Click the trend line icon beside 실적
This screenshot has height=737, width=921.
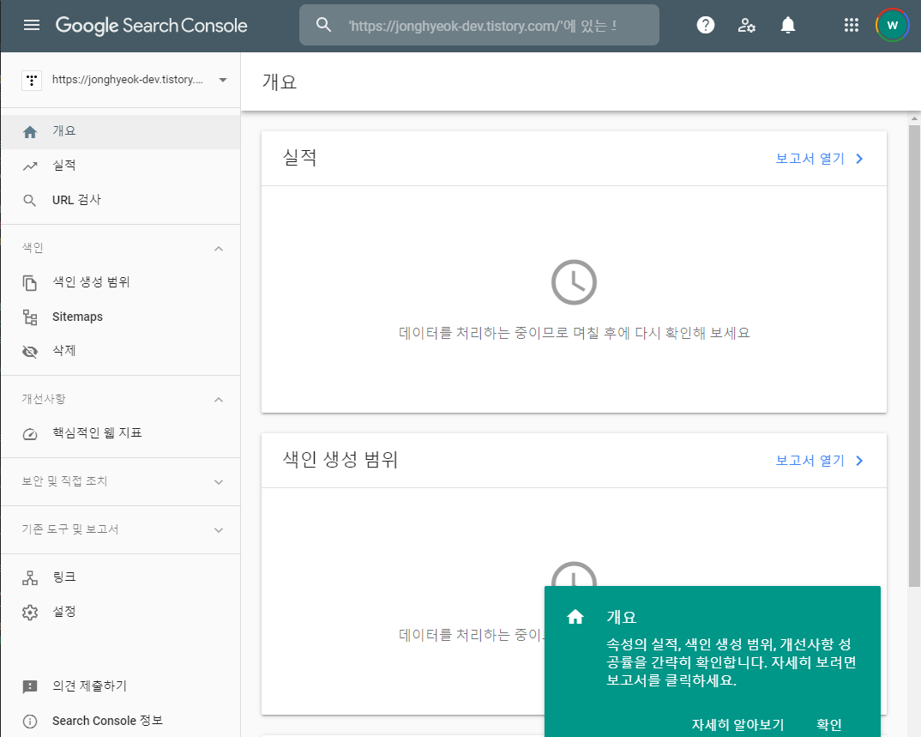pyautogui.click(x=30, y=166)
